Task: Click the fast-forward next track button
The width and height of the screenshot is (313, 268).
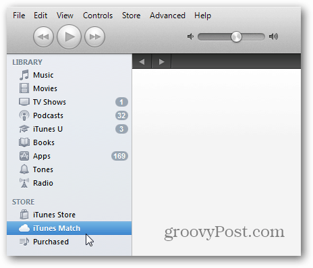Action: coord(94,36)
